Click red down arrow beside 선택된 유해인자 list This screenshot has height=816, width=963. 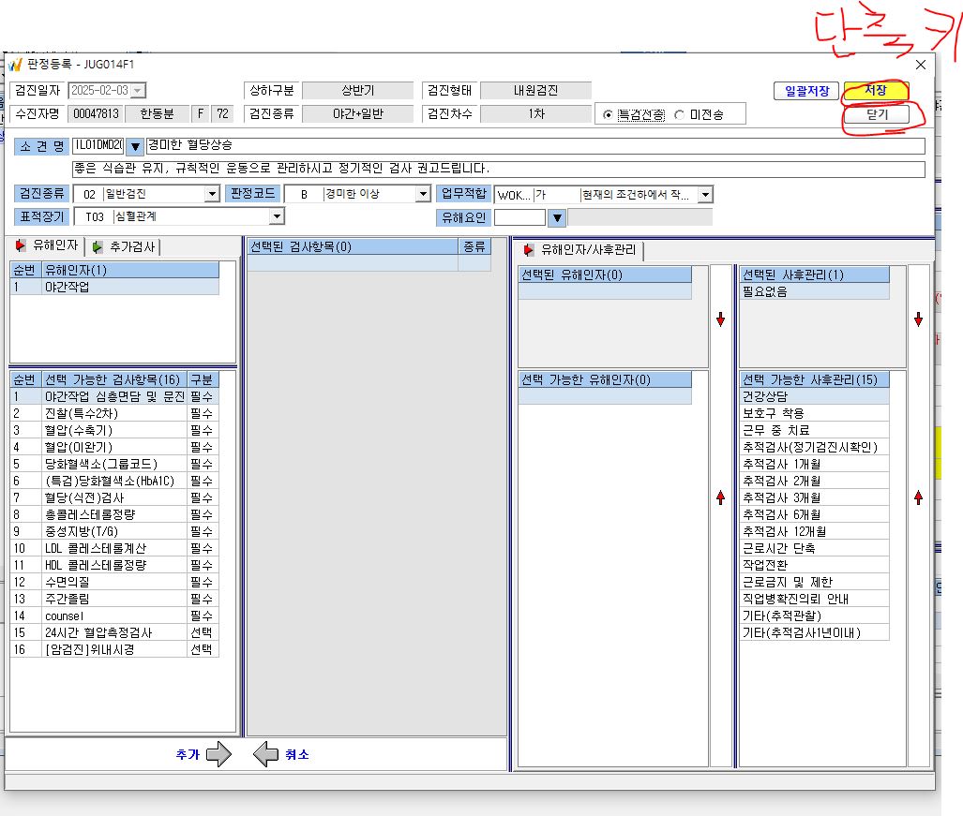pos(720,319)
